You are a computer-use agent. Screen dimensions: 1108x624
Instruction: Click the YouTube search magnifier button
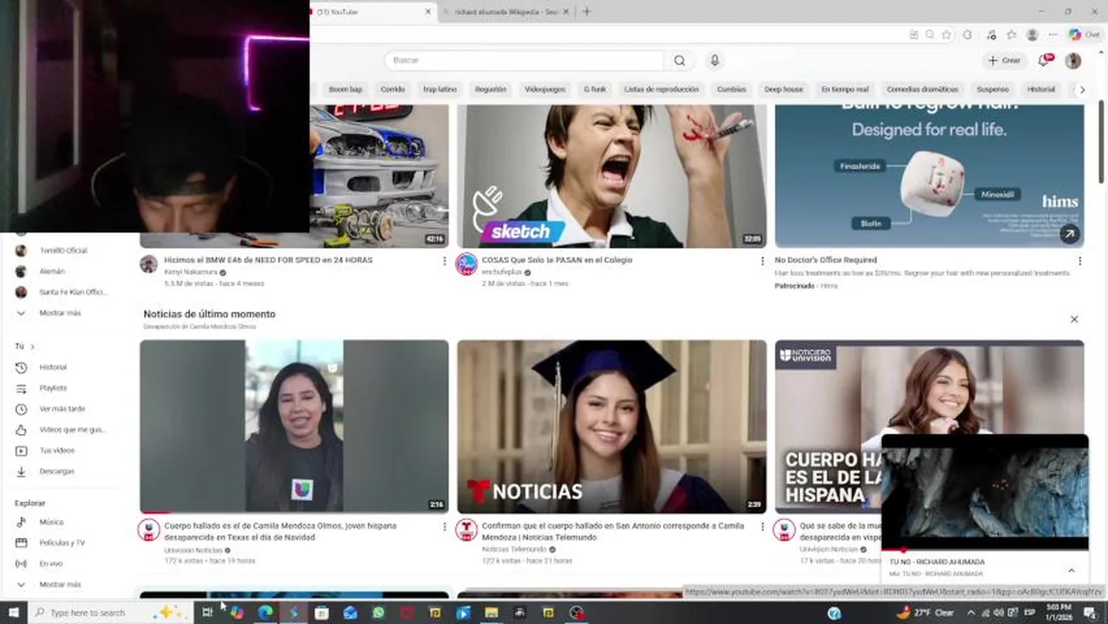click(680, 61)
